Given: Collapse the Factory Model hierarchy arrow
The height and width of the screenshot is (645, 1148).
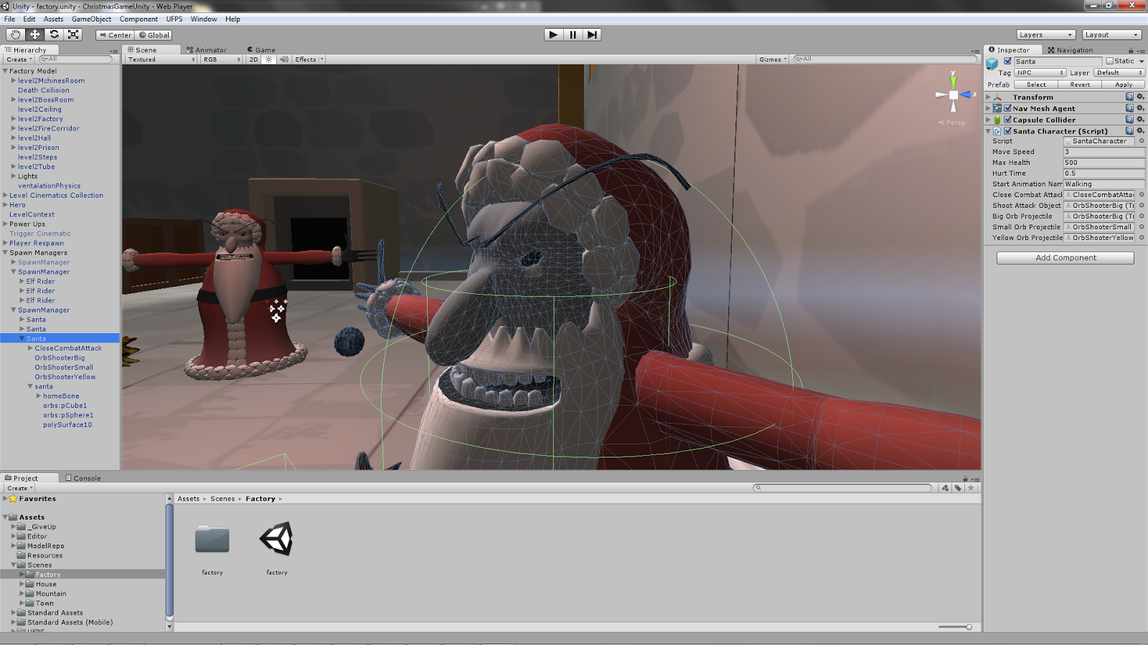Looking at the screenshot, I should 5,71.
